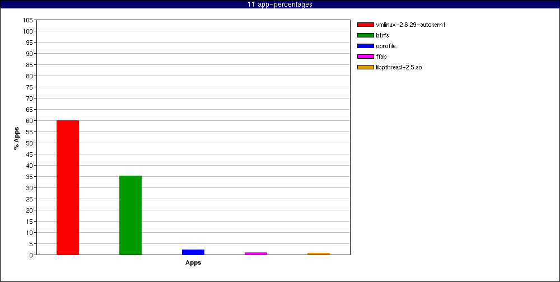Click the 100 tick on y-axis
Viewport: 560px width, 282px height.
click(x=27, y=31)
